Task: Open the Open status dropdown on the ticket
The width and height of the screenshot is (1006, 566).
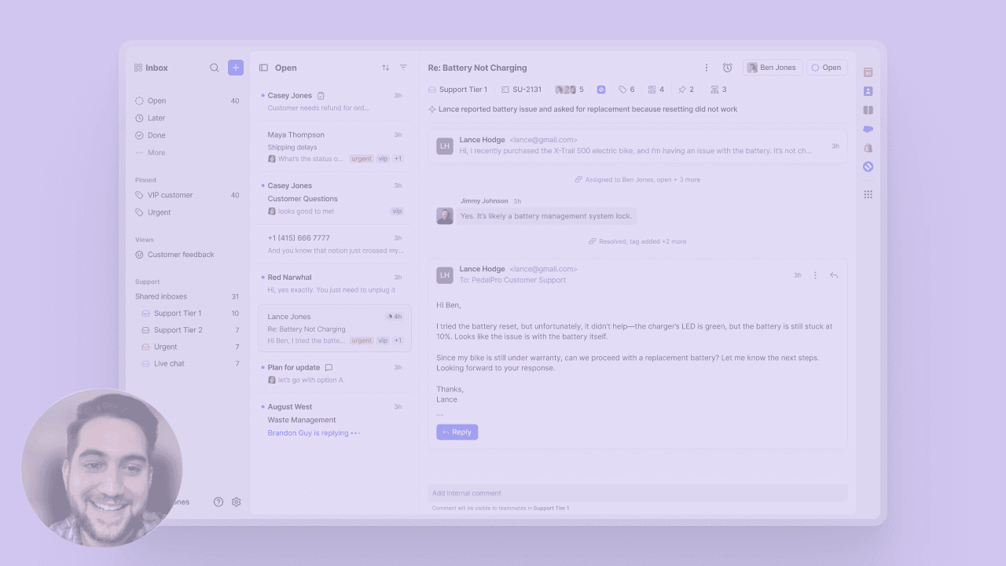Action: click(827, 68)
